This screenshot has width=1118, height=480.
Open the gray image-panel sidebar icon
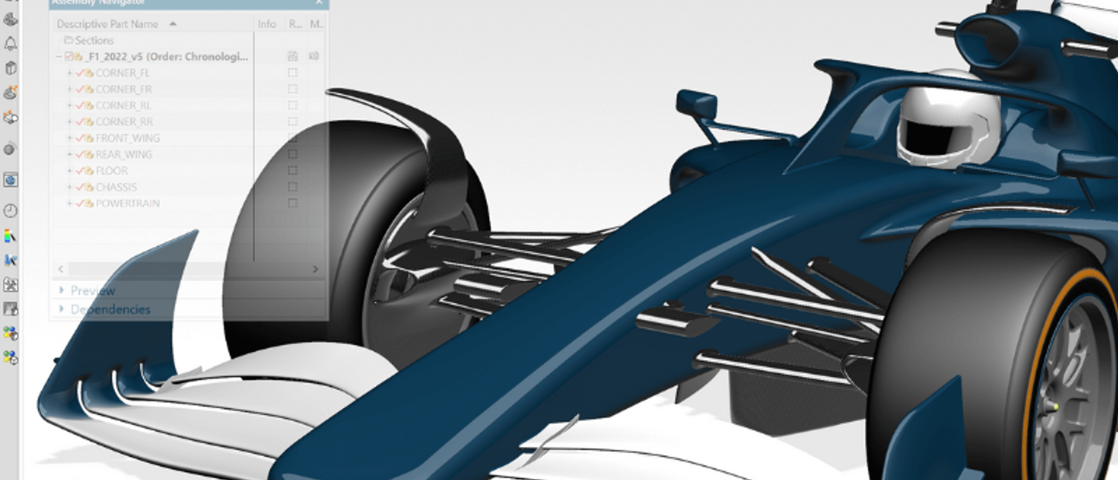(10, 309)
